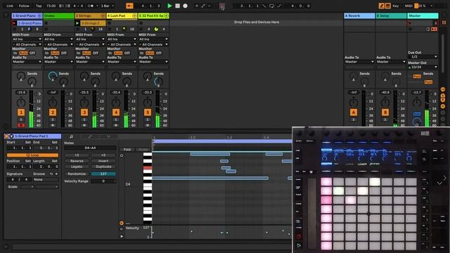Open Grand Piano MIDI From All Ins dropdown
Screen dimensions: 450x253
[27, 39]
